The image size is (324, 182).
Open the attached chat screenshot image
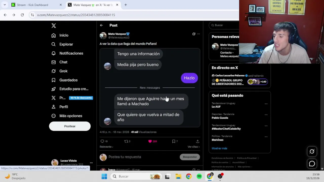click(x=150, y=88)
